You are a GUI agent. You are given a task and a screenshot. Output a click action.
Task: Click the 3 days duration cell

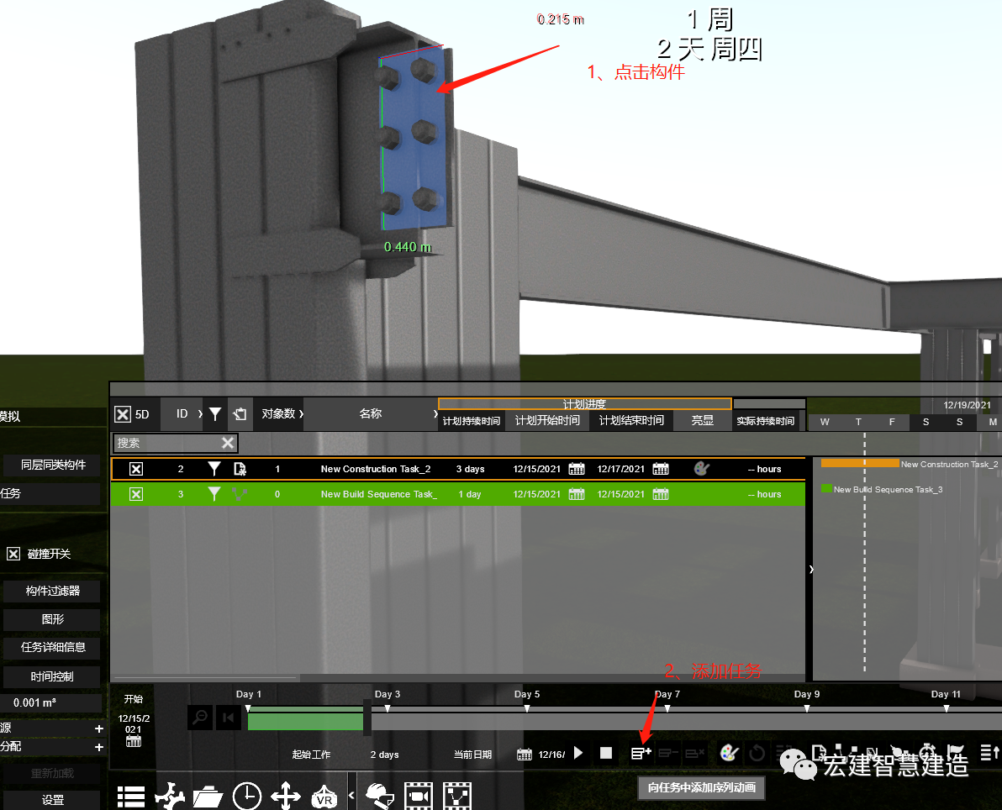(471, 469)
